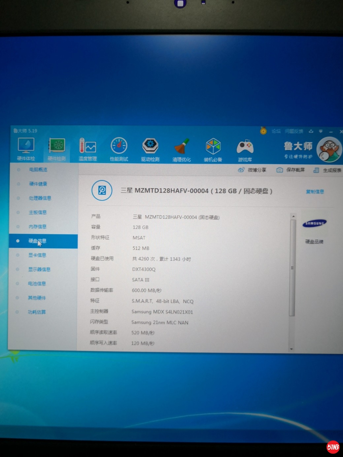The width and height of the screenshot is (343, 457).
Task: Click the firmware value DXT4300Q
Action: click(144, 269)
